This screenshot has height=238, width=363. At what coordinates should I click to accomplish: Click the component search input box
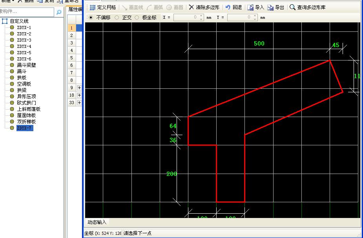point(27,12)
